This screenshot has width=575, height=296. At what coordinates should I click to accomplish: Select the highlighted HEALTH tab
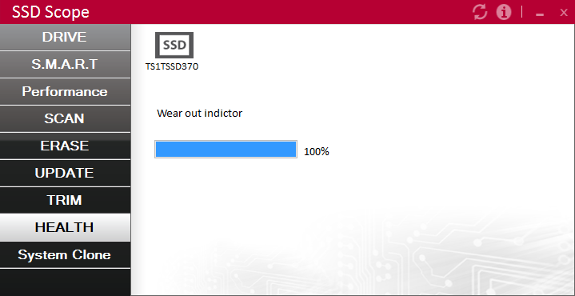point(65,227)
